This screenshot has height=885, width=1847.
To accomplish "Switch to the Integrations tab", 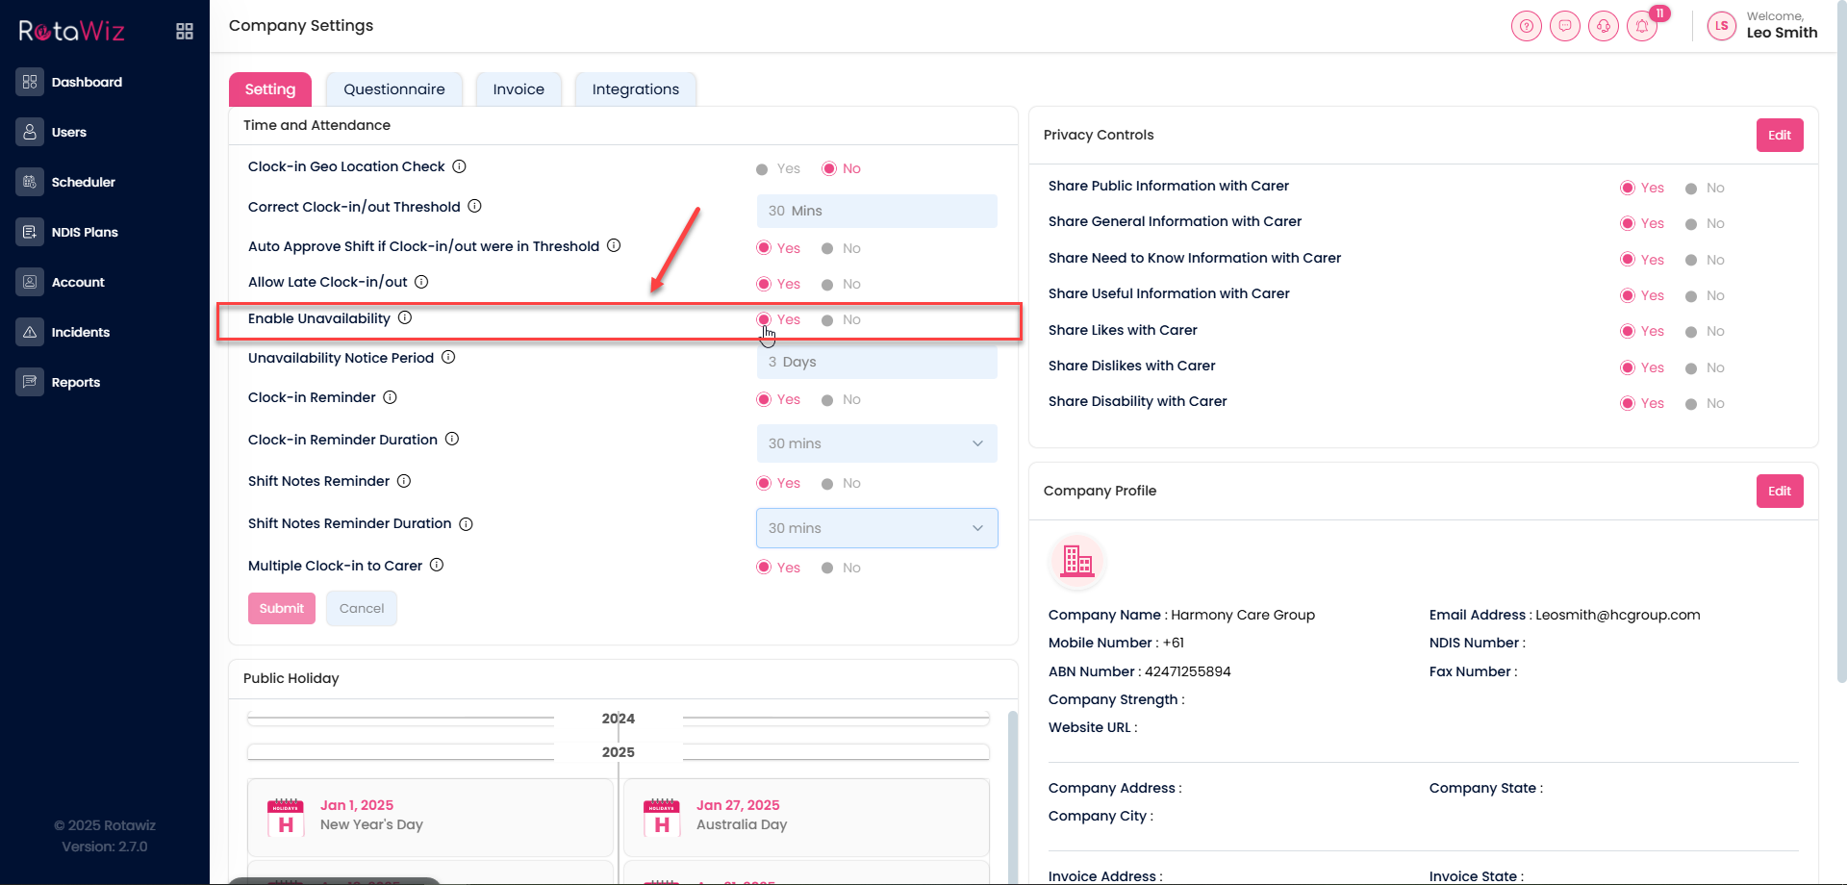I will [635, 89].
